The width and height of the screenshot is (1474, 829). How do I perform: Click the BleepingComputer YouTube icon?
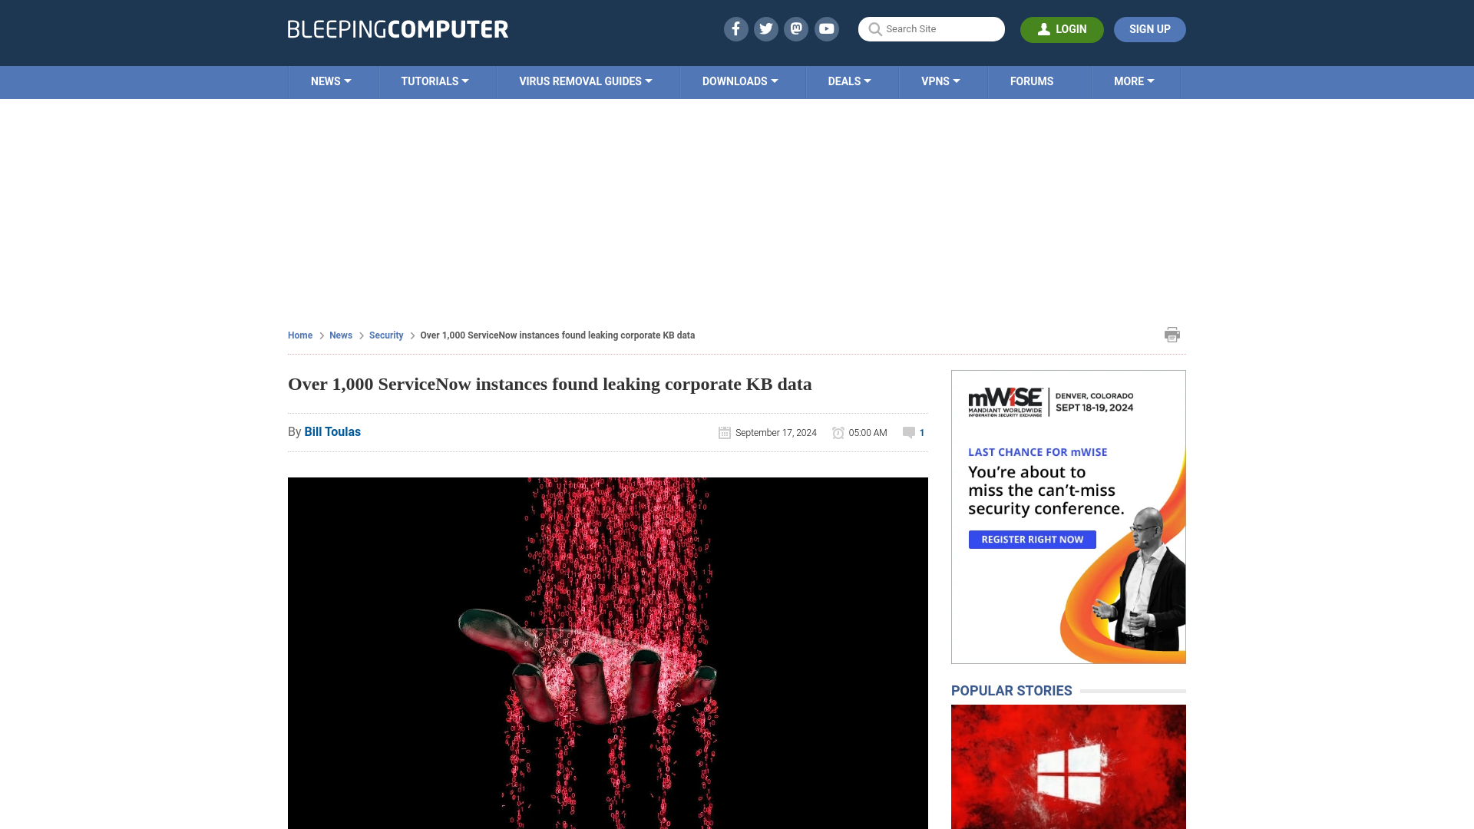pos(827,28)
